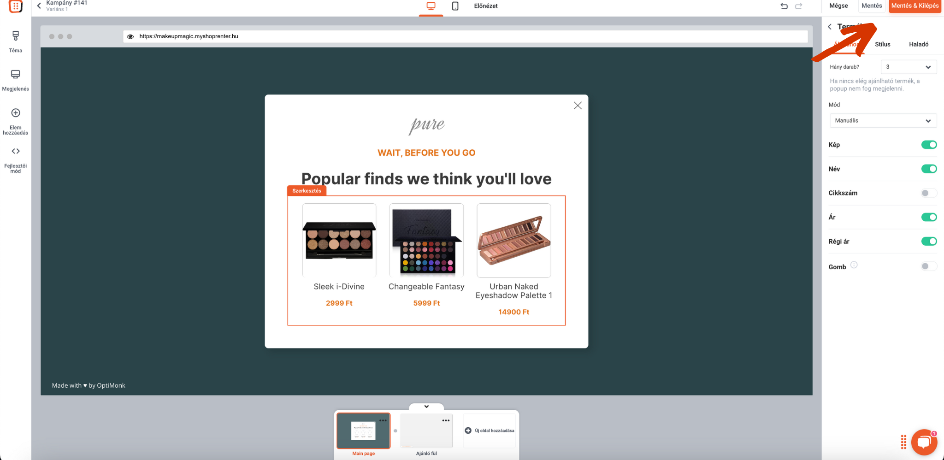Toggle the Régi ár switch
Image resolution: width=944 pixels, height=460 pixels.
tap(929, 241)
